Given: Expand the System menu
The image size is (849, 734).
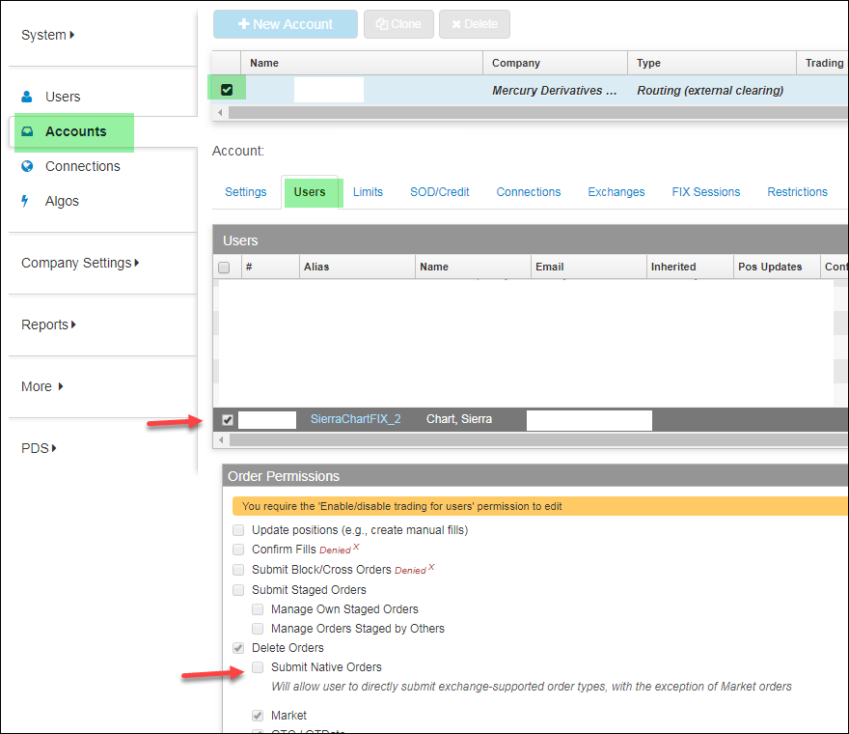Looking at the screenshot, I should tap(47, 35).
